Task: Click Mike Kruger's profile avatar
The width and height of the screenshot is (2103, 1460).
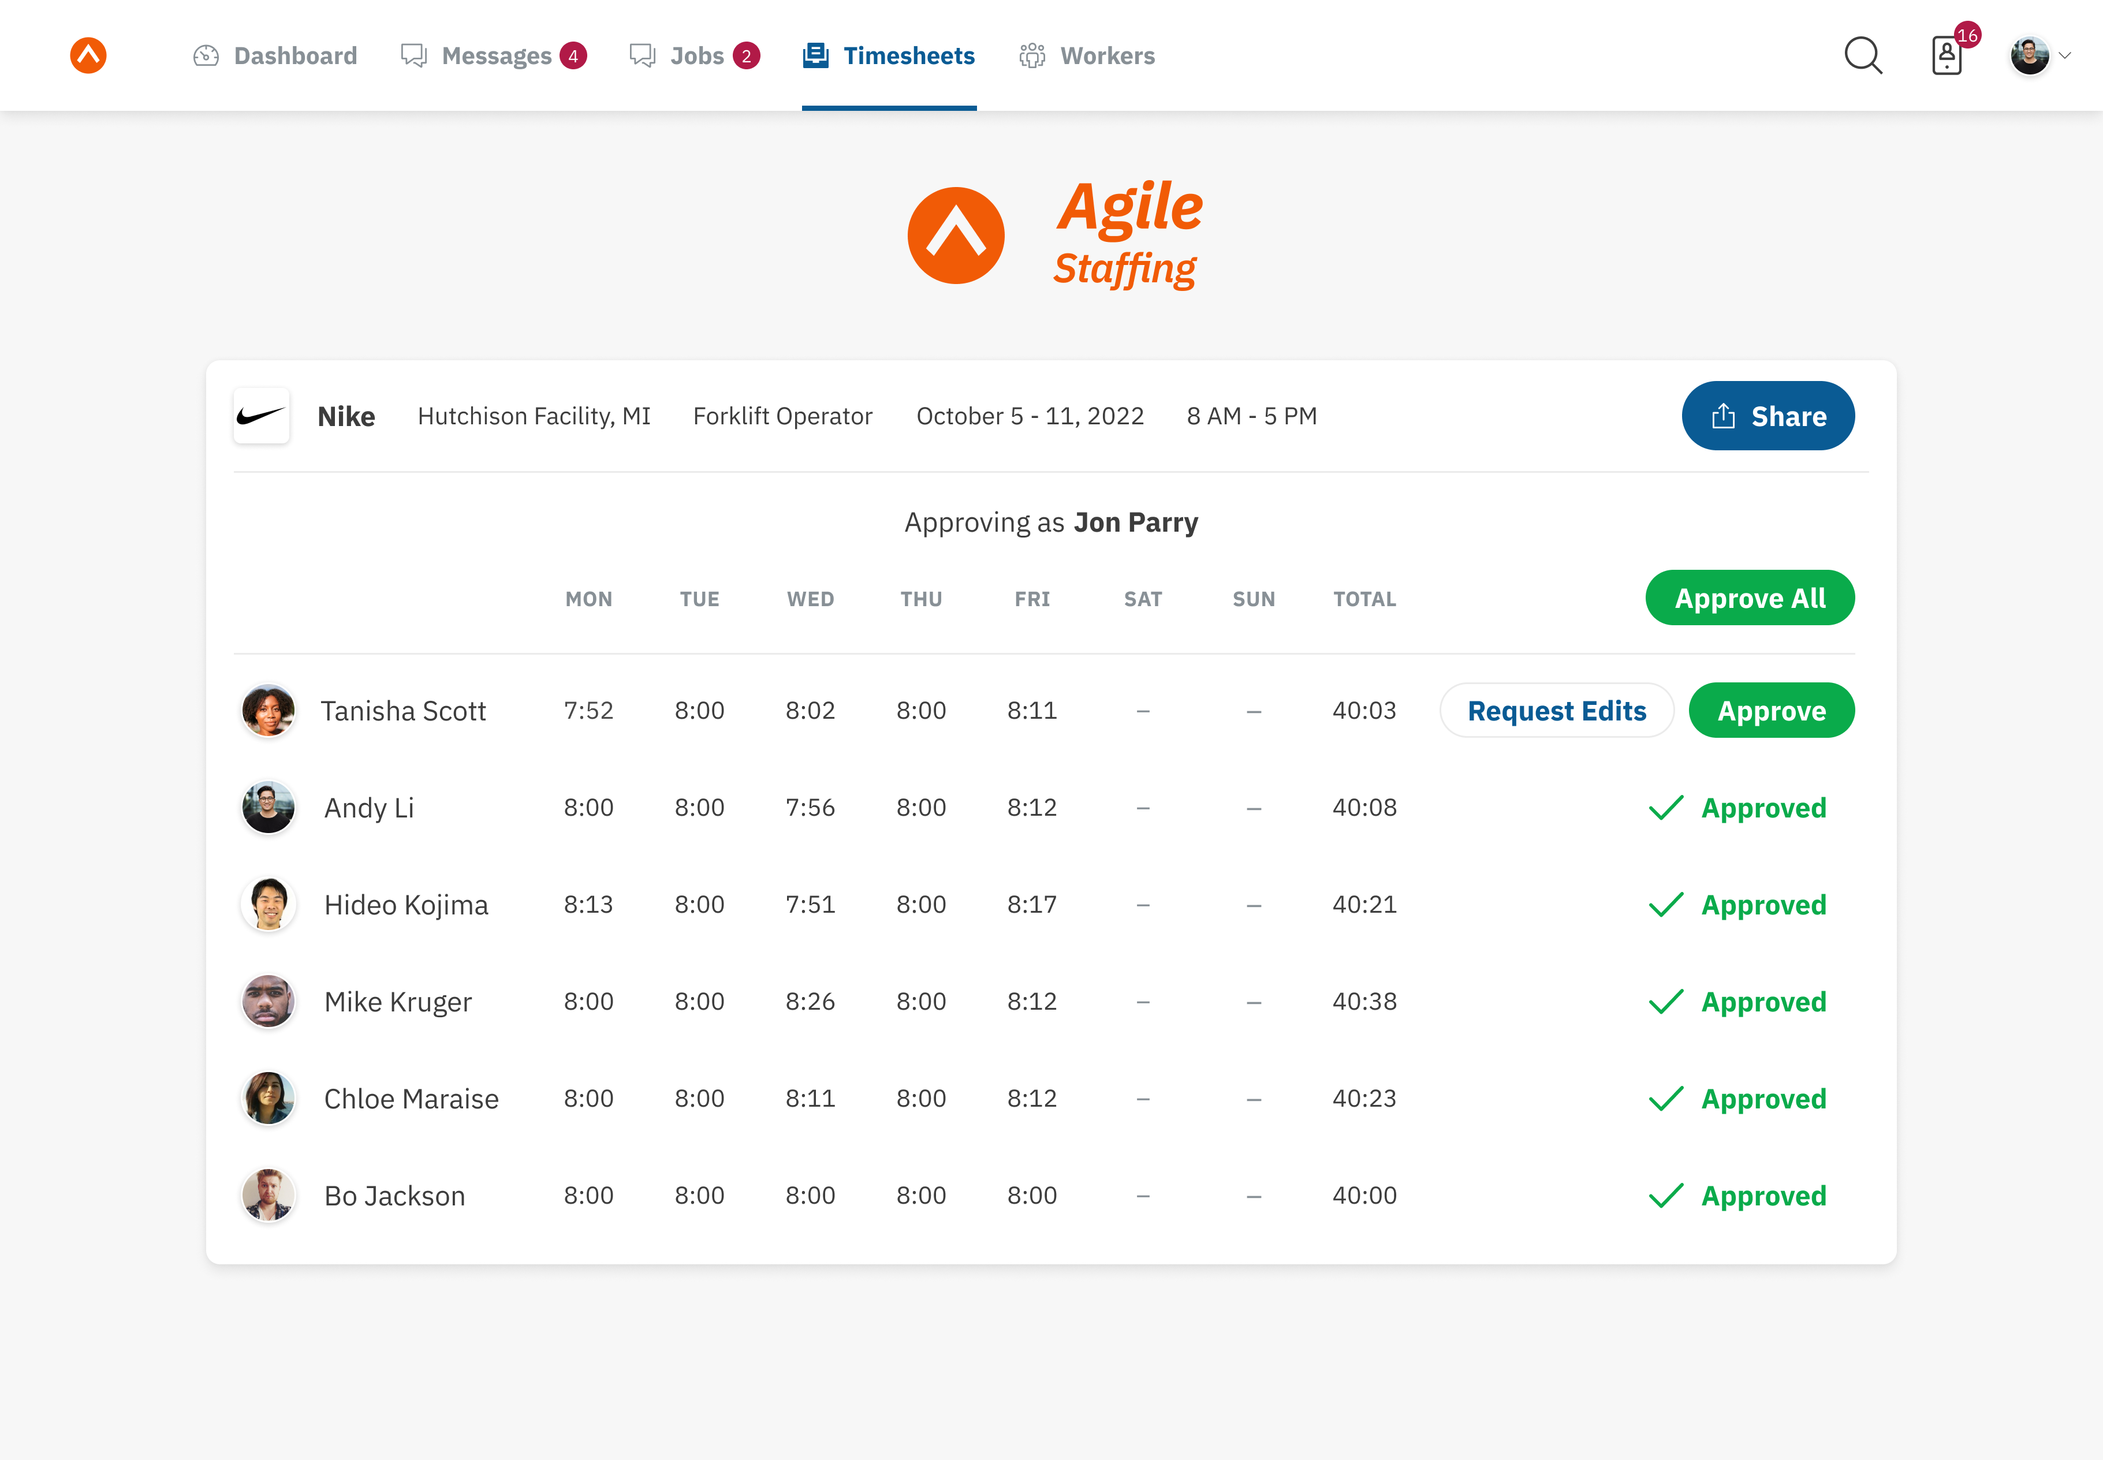Action: click(268, 1002)
